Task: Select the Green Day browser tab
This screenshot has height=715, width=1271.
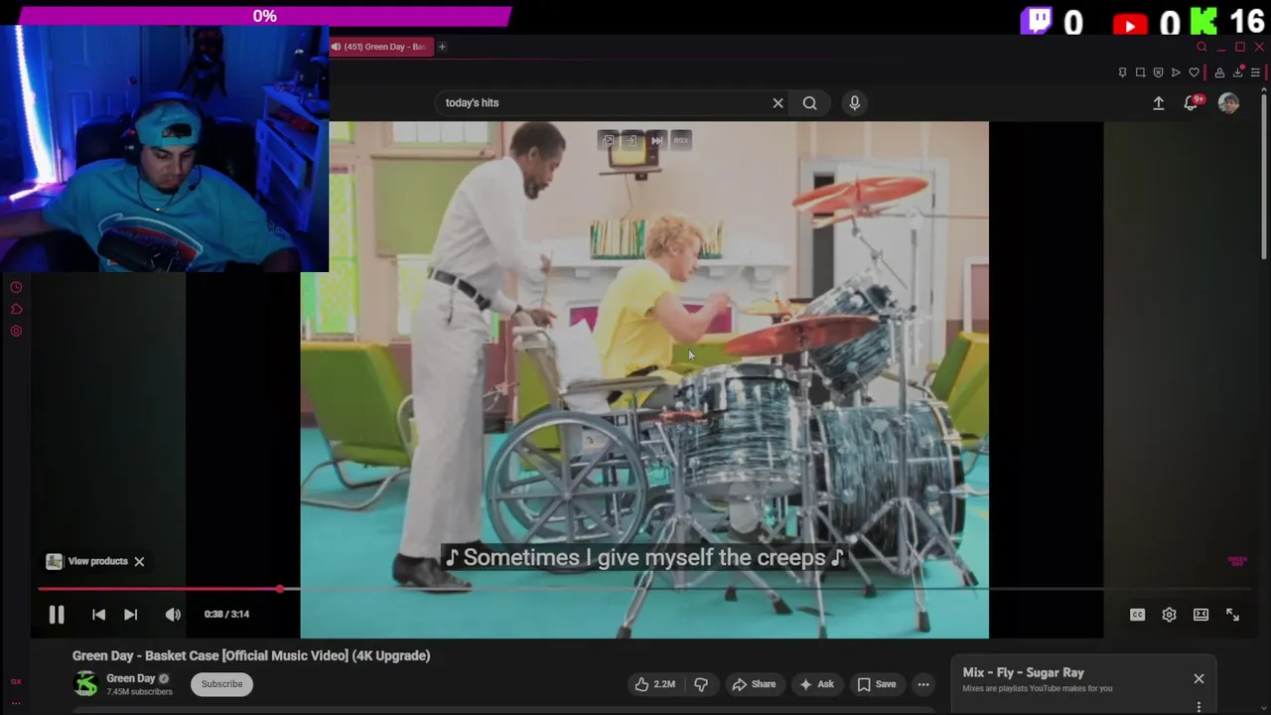Action: pos(380,47)
